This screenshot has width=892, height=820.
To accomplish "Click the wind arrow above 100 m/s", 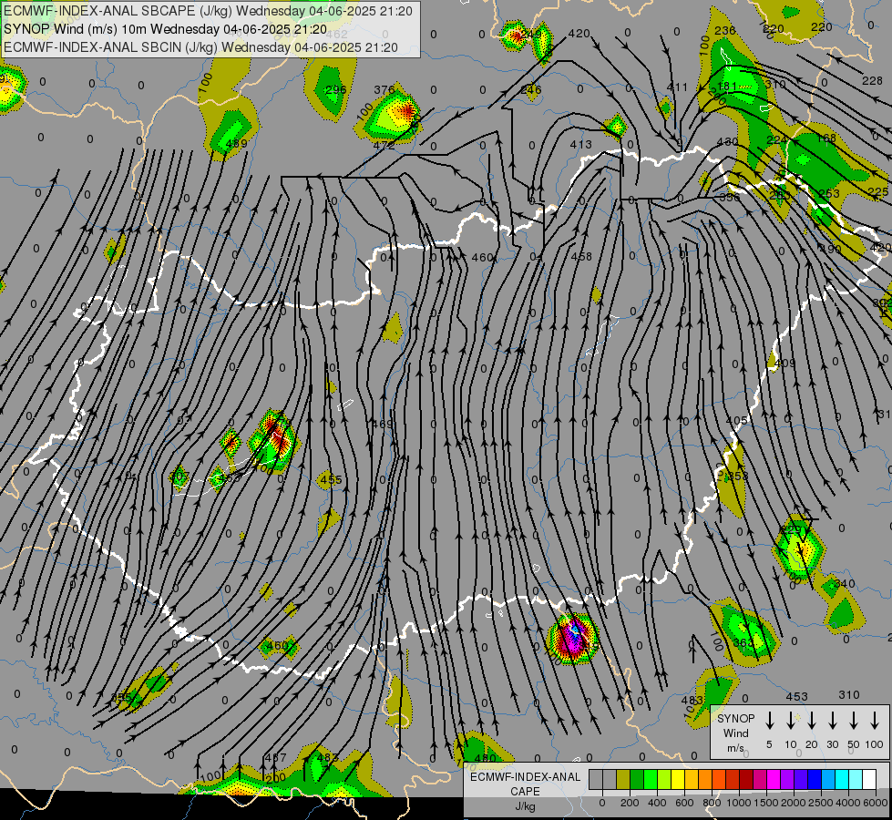I will pyautogui.click(x=875, y=720).
